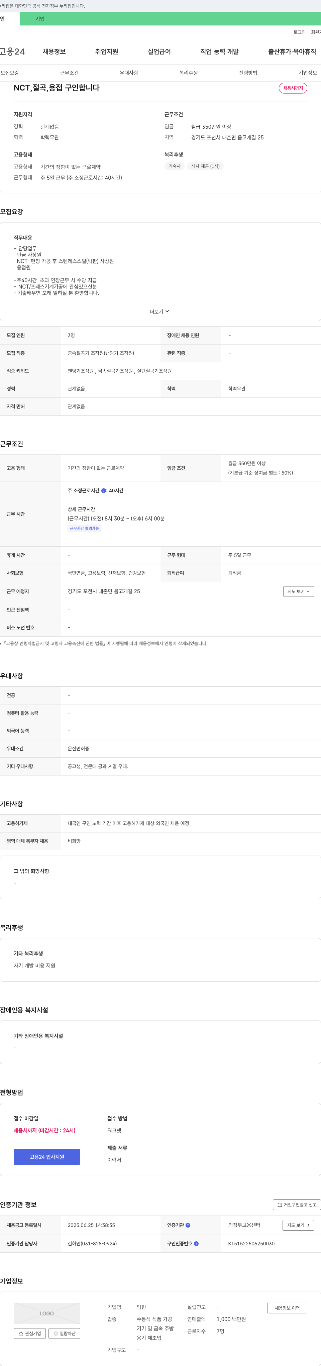The width and height of the screenshot is (321, 1366).
Task: Click the 운전면허증 preference value
Action: click(78, 748)
